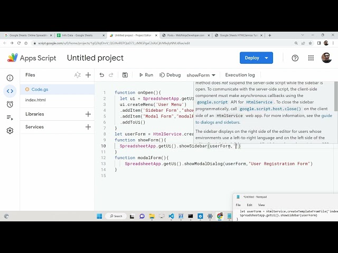This screenshot has height=253, width=338.
Task: Add a library with plus icon
Action: (x=88, y=114)
